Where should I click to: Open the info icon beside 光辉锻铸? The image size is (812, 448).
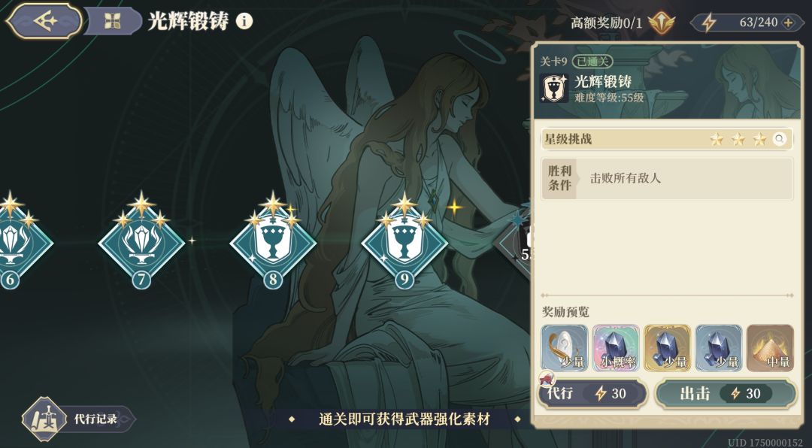coord(244,21)
